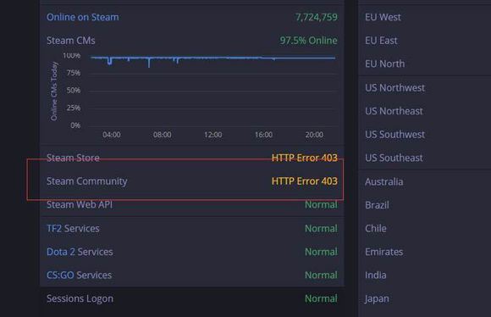The height and width of the screenshot is (317, 491).
Task: Select the EU North region
Action: point(384,64)
